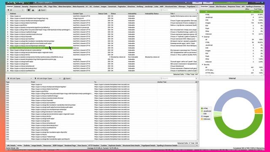Show more bottom tabs with the overflow arrow

point(197,145)
